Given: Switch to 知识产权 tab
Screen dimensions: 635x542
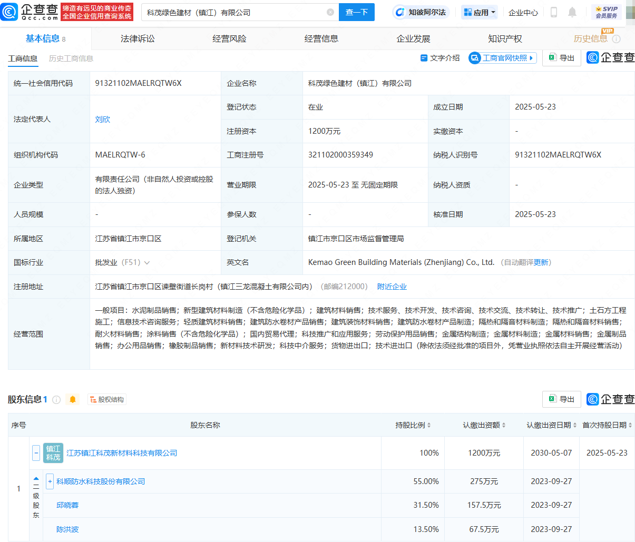Looking at the screenshot, I should point(505,39).
